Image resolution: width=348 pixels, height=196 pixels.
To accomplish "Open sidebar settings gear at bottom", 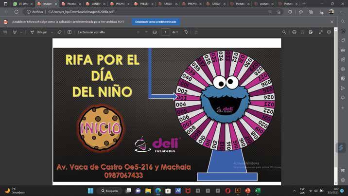I will [343, 180].
